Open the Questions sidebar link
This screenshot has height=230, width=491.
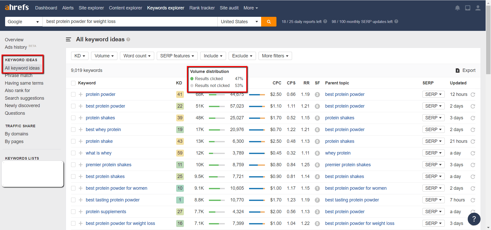coord(15,113)
